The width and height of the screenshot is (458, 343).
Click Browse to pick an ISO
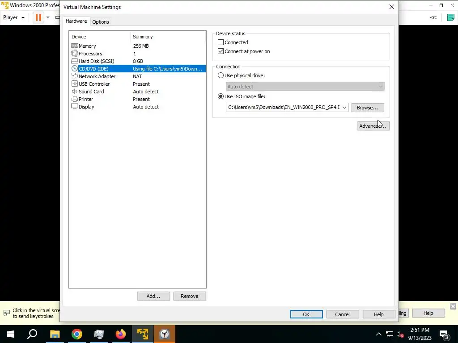coord(368,108)
